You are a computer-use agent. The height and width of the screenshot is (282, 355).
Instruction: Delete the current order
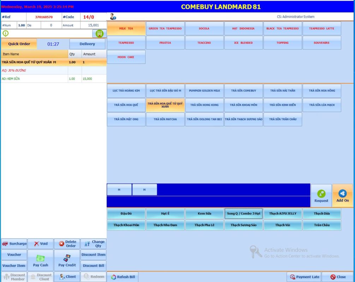[67, 244]
